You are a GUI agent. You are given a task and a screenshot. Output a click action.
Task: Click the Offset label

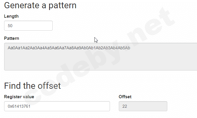point(125,96)
